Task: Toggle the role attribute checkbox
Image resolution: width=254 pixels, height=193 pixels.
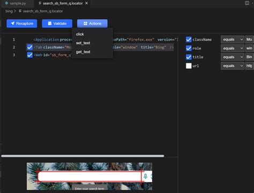Action: [189, 48]
